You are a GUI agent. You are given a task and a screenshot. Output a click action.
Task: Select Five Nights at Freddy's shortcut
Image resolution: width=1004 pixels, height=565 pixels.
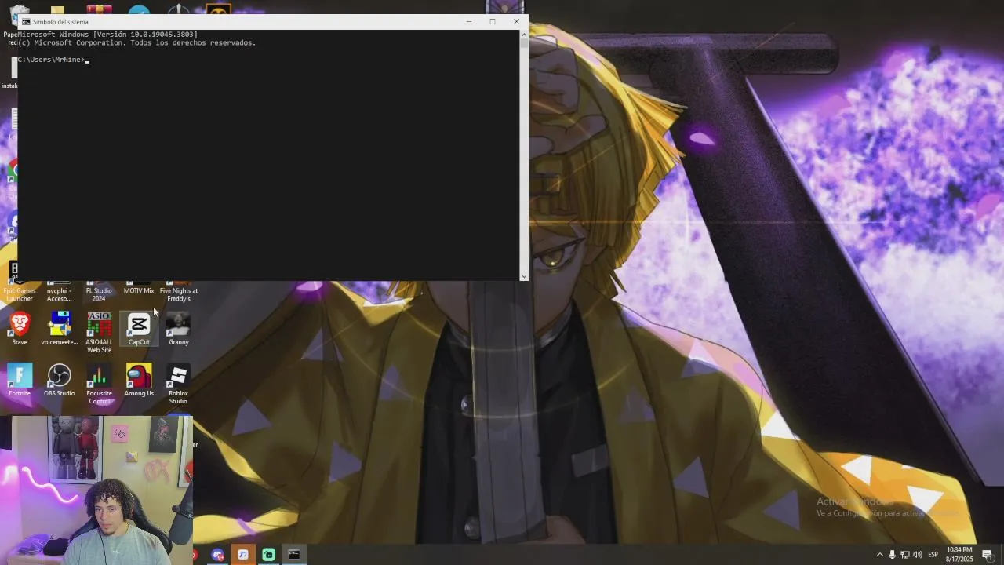(178, 292)
